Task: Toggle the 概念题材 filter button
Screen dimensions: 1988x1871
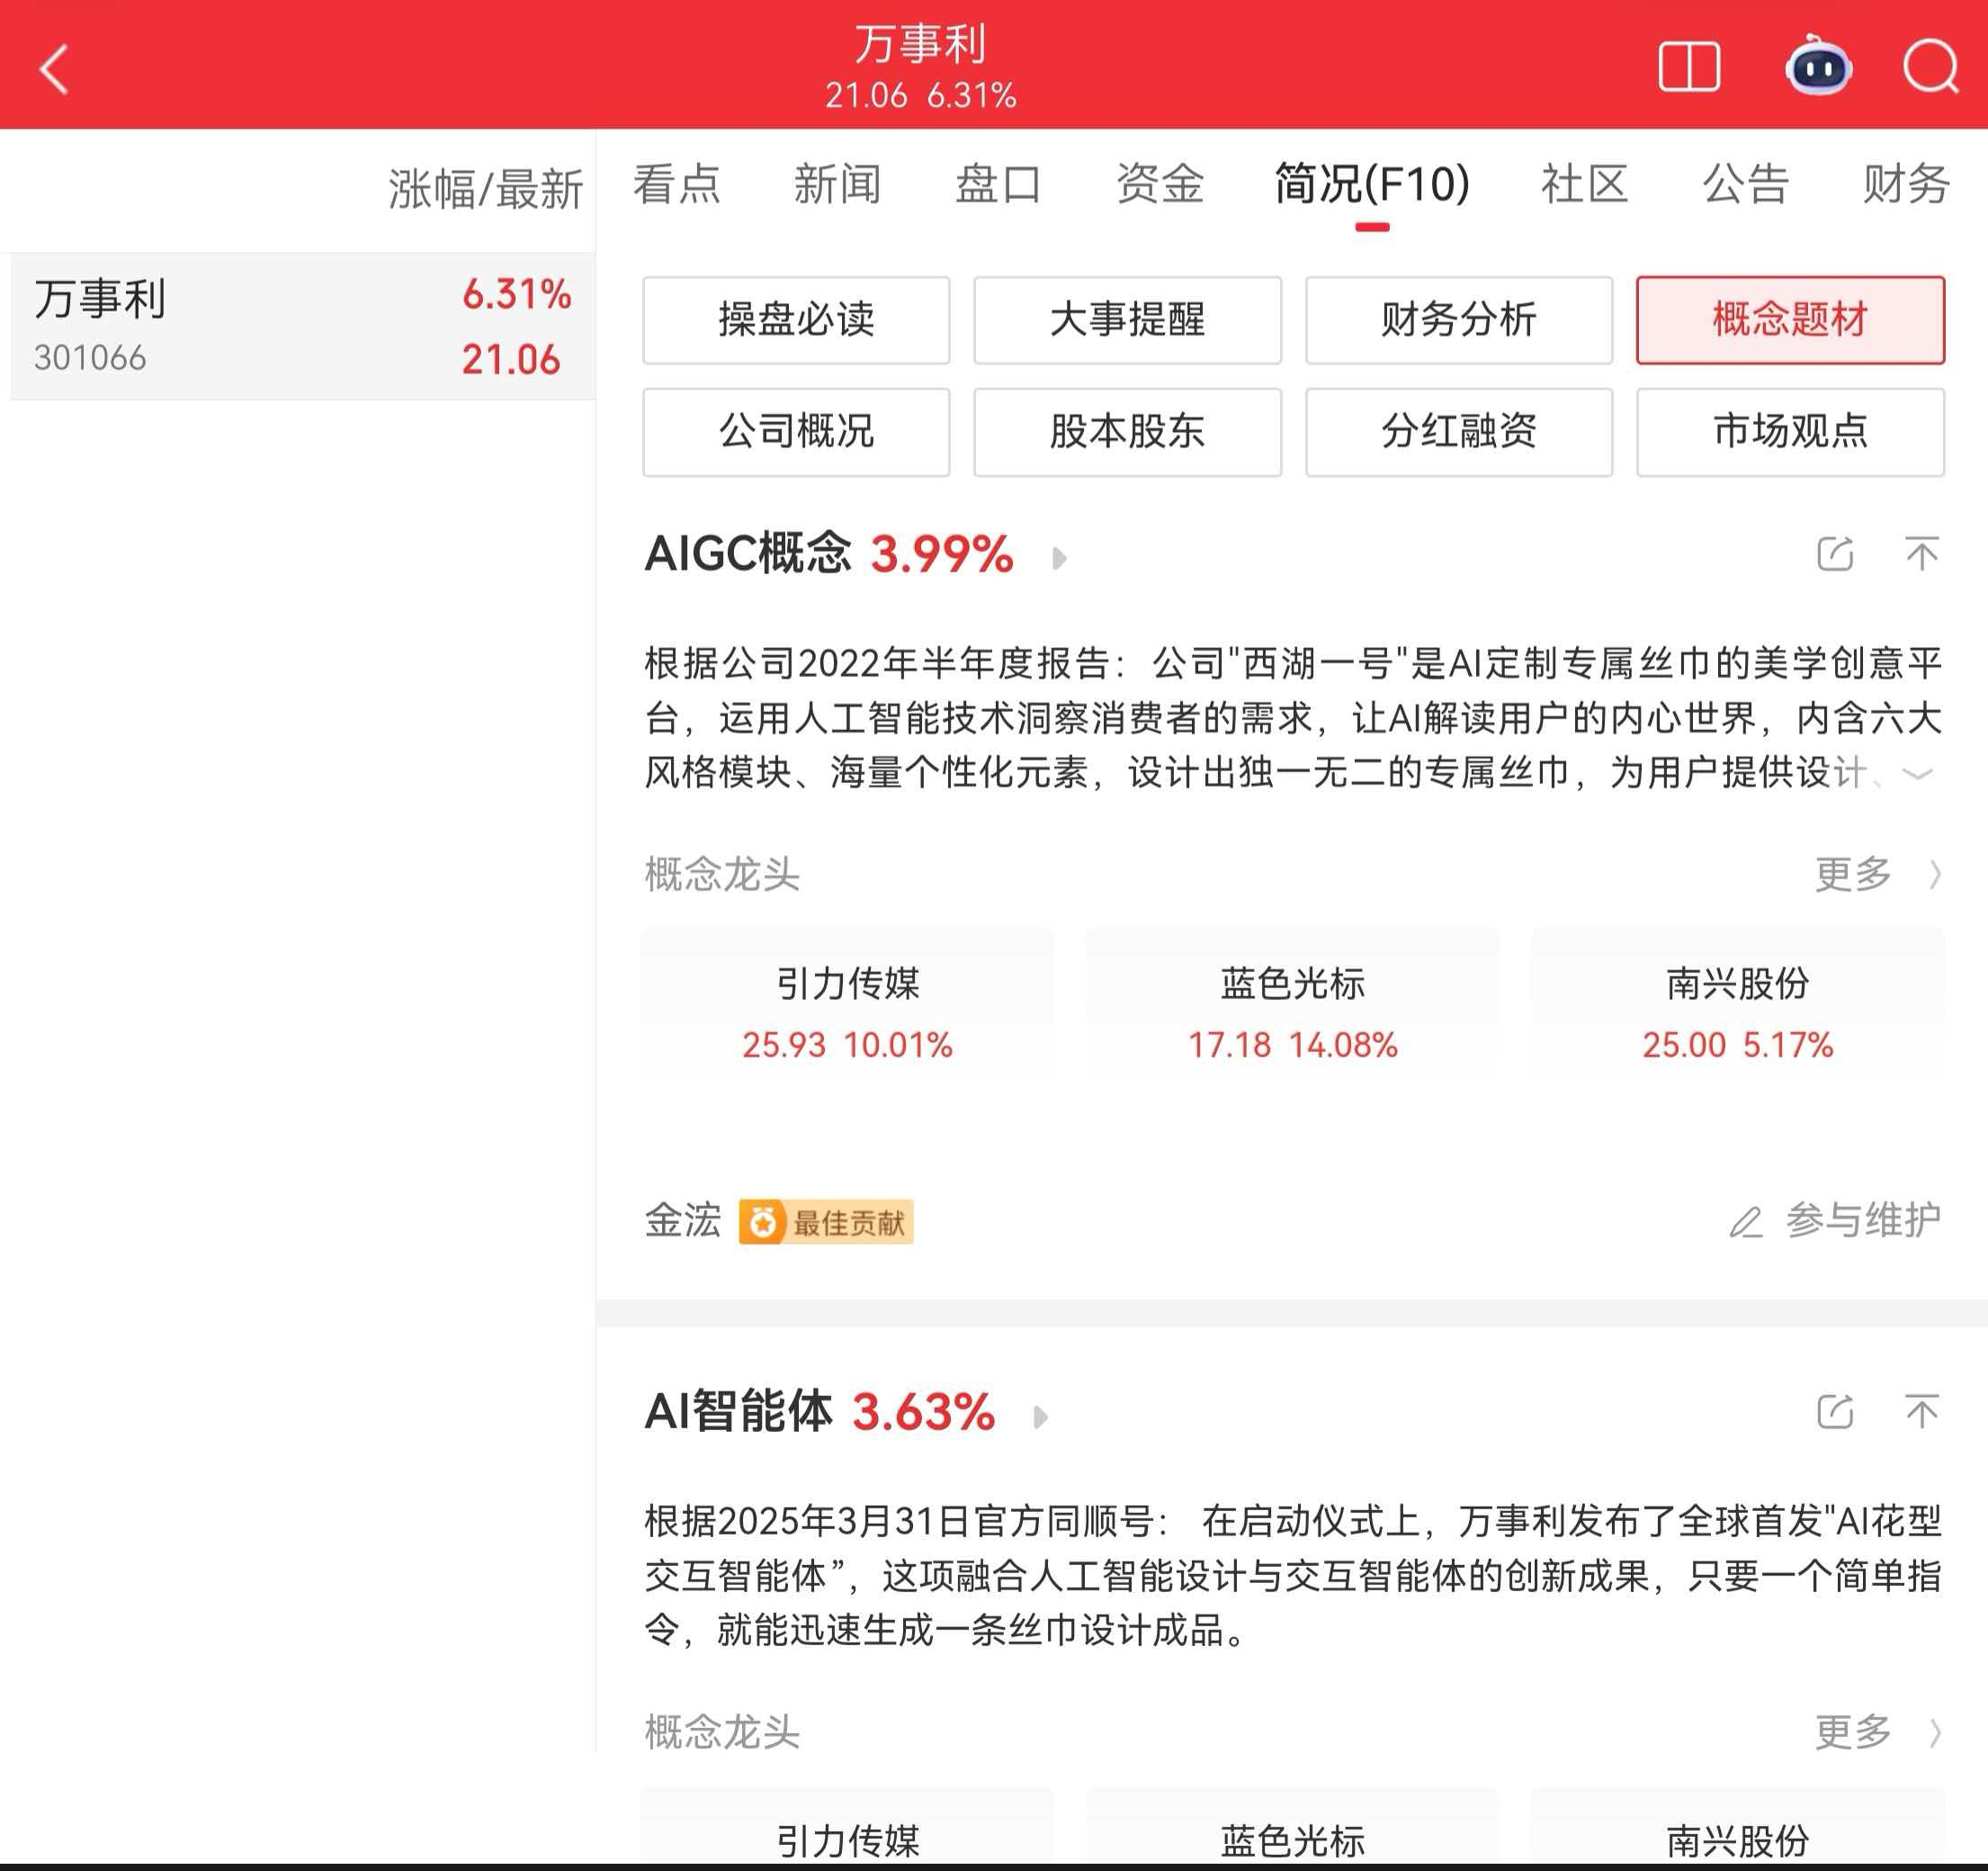Action: tap(1789, 320)
